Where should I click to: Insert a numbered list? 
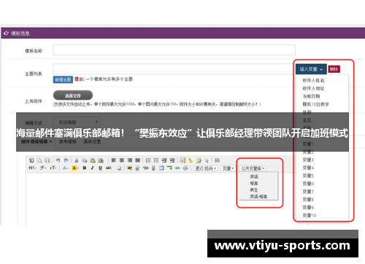tap(148, 160)
